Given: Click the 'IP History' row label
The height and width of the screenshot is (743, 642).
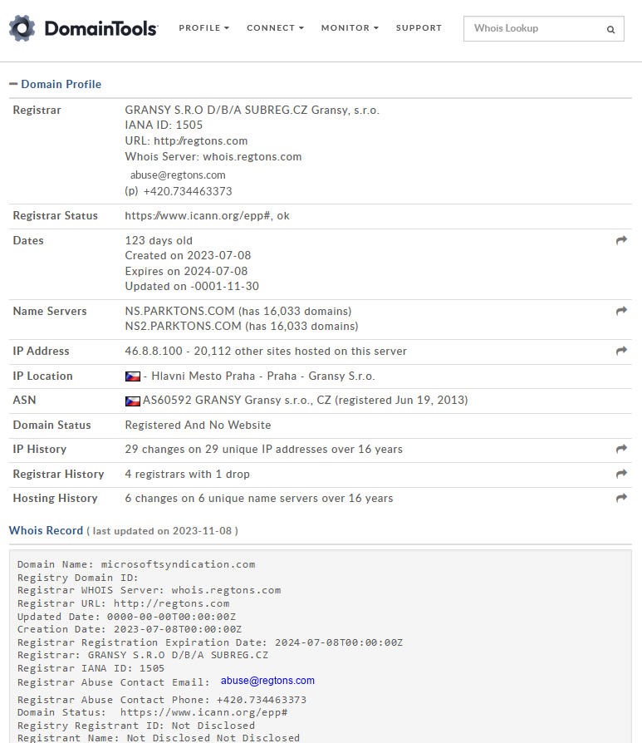Looking at the screenshot, I should click(x=39, y=450).
